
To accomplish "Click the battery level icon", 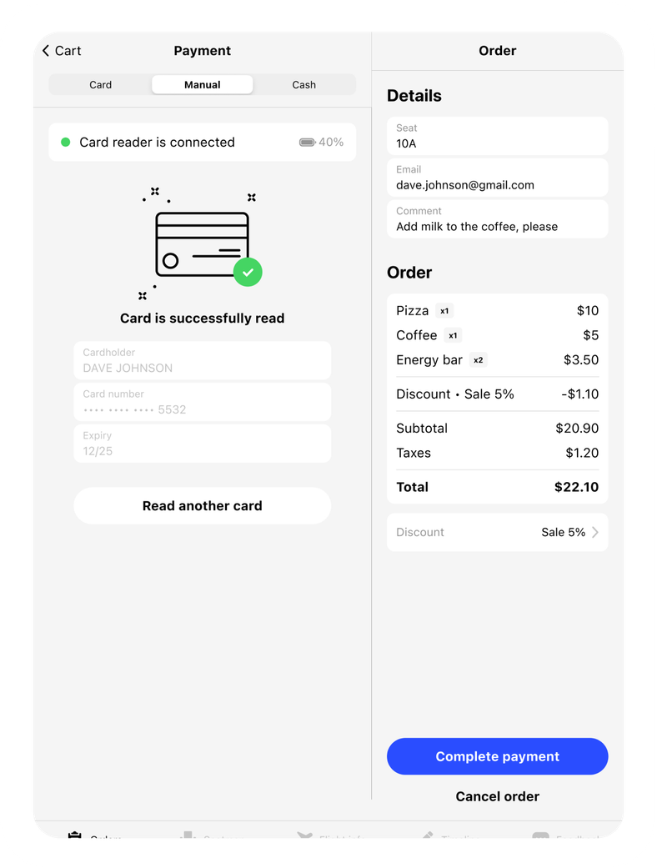I will point(307,143).
